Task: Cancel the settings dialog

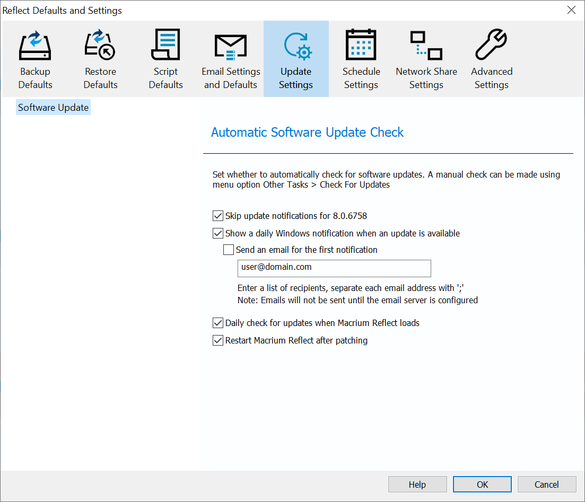Action: [x=546, y=484]
